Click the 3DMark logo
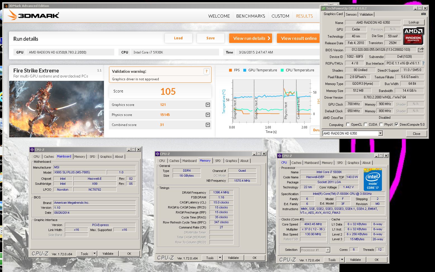This screenshot has height=272, width=435. (x=34, y=15)
